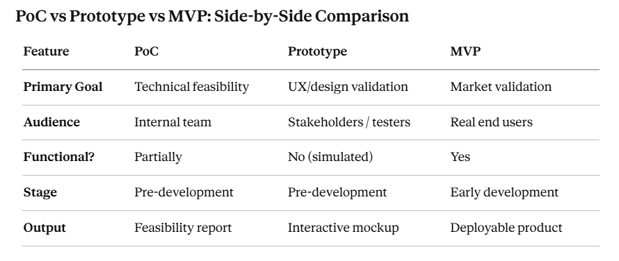The height and width of the screenshot is (261, 619).
Task: Click the page heading about PoC vs Prototype vs MVP
Action: (x=212, y=17)
